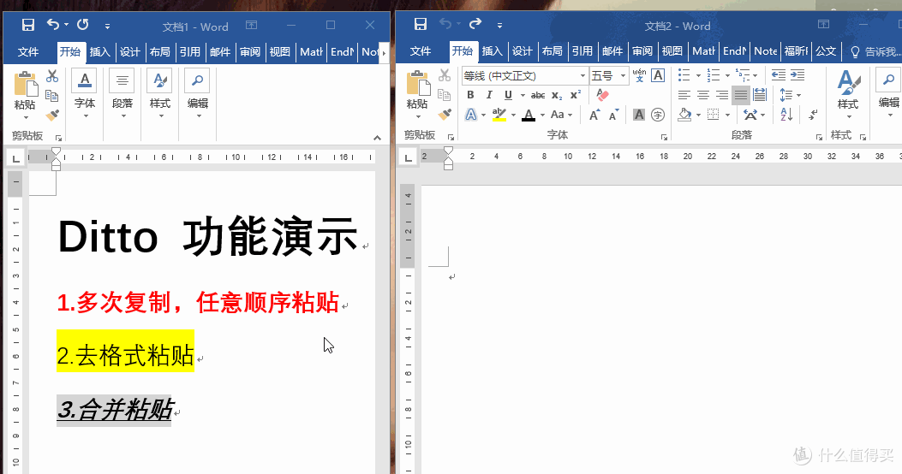Click the tab selector L in 文档2 ruler
Screen dimensions: 902x474
coord(408,157)
